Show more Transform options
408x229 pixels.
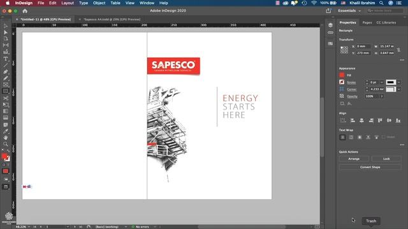[402, 60]
